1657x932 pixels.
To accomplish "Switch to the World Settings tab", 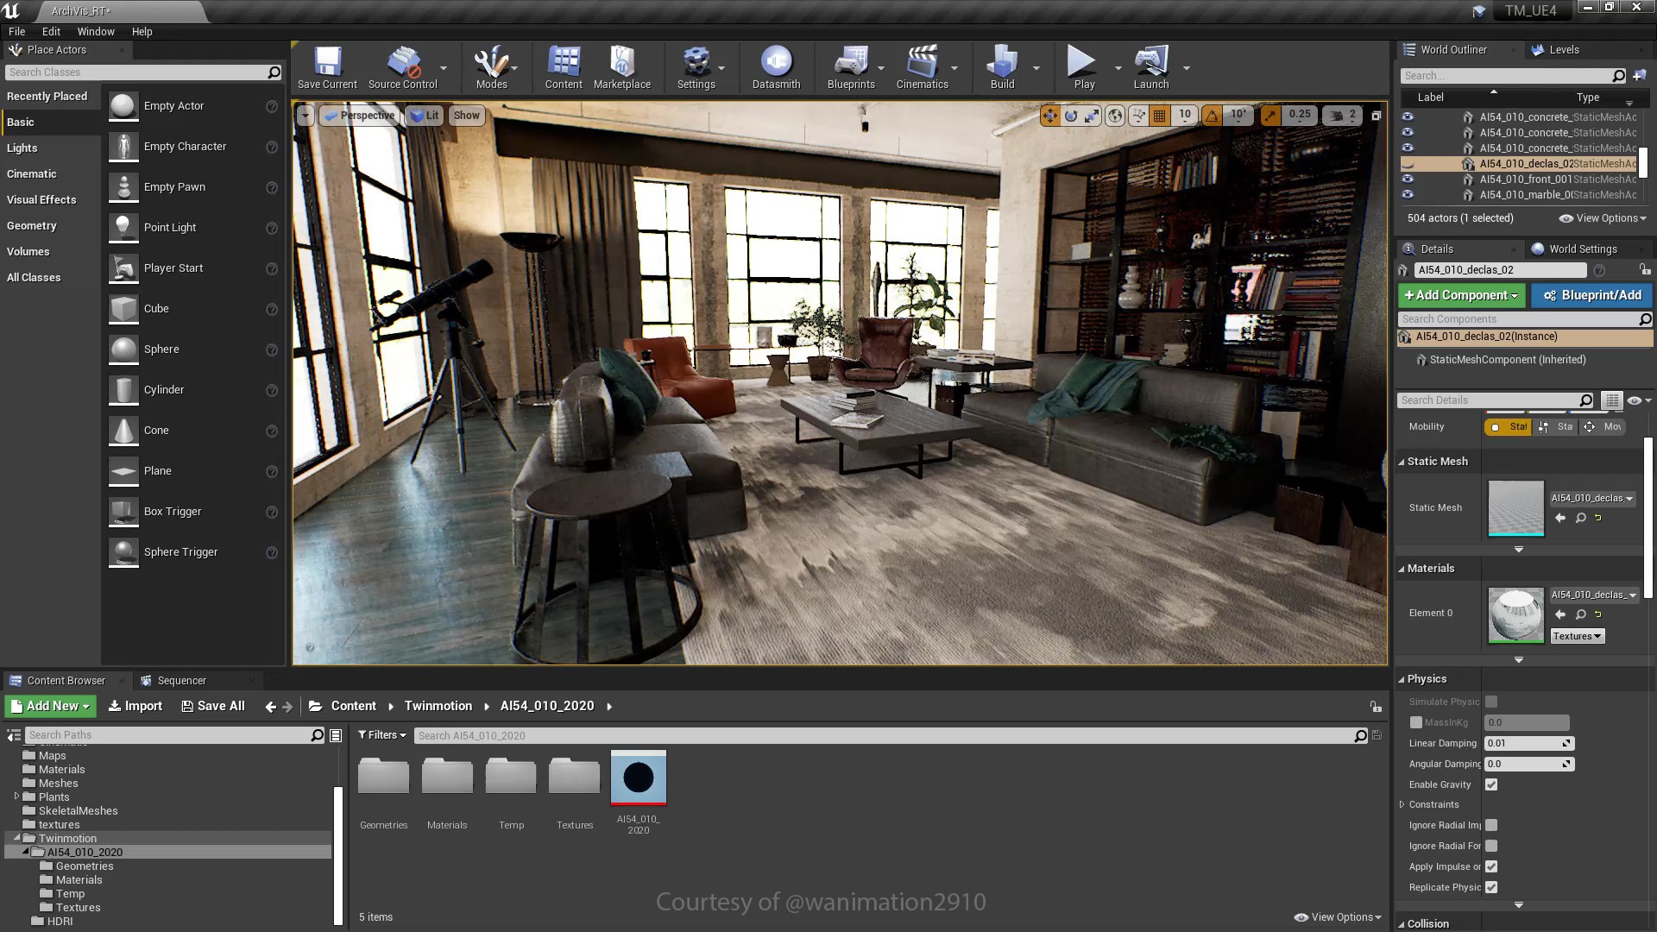I will coord(1582,249).
